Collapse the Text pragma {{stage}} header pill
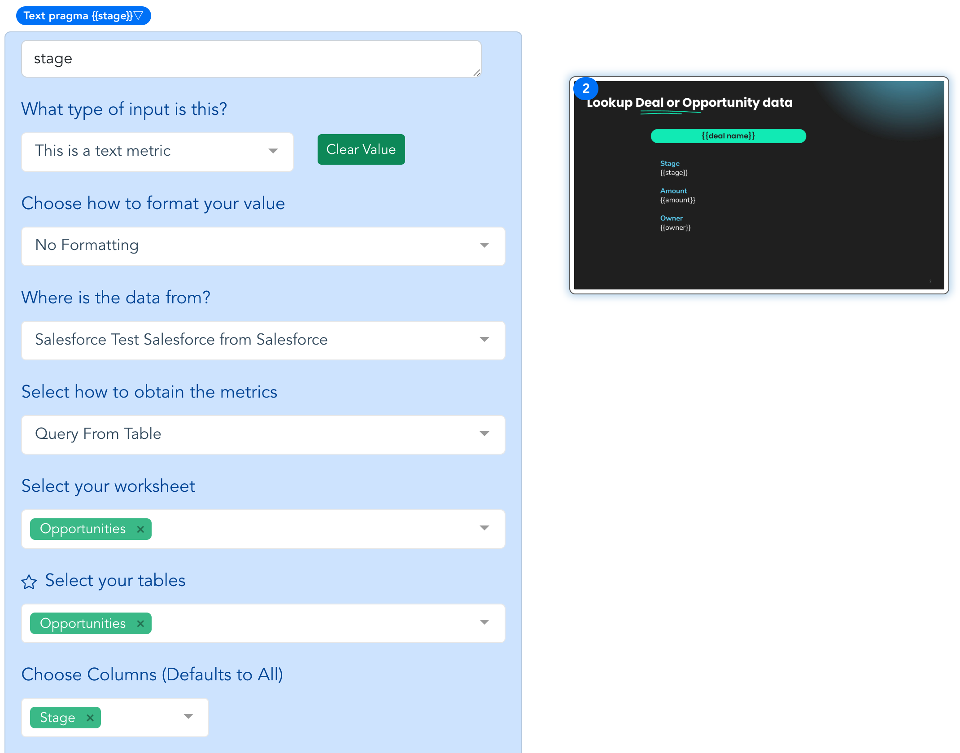The height and width of the screenshot is (753, 960). coord(83,16)
